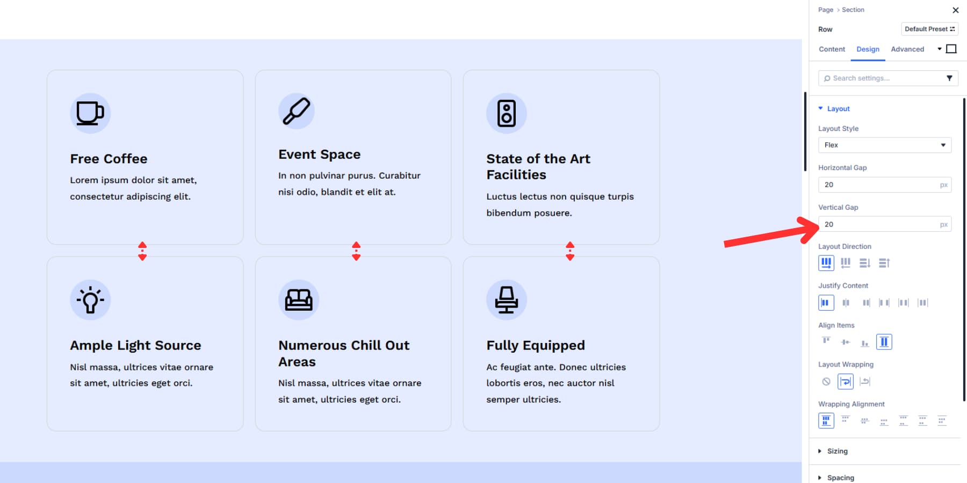The image size is (967, 483).
Task: Enable the stretch option in Align Items
Action: [884, 342]
